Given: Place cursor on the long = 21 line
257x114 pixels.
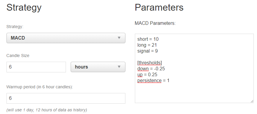Looking at the screenshot, I should pyautogui.click(x=147, y=45).
